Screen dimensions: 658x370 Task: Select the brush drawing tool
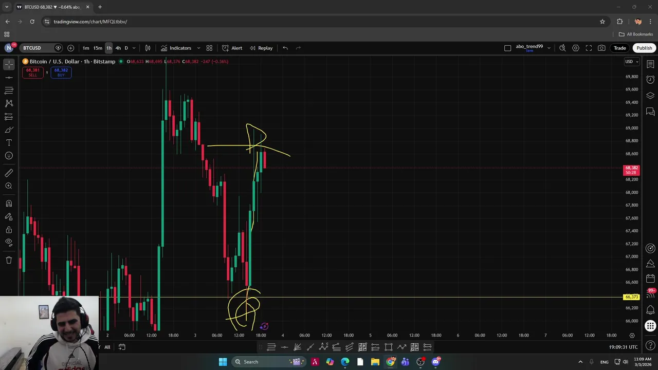[x=9, y=129]
